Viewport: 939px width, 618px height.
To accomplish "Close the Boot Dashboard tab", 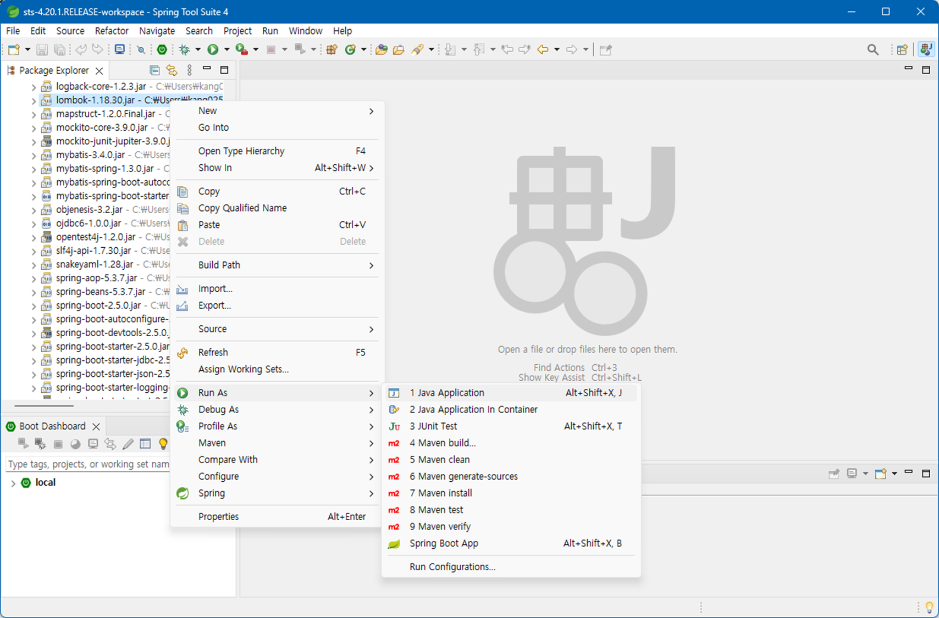I will coord(96,426).
